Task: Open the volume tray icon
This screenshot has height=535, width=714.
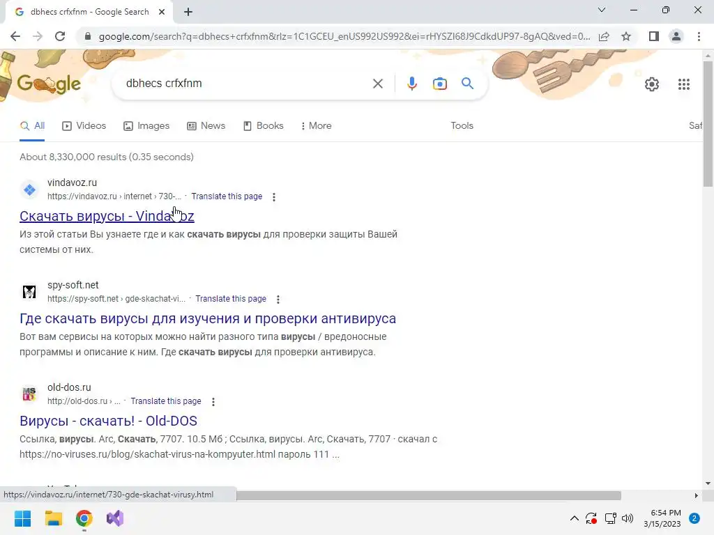Action: click(628, 518)
